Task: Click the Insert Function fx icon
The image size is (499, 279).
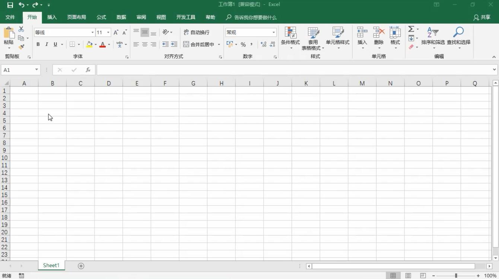Action: coord(88,70)
